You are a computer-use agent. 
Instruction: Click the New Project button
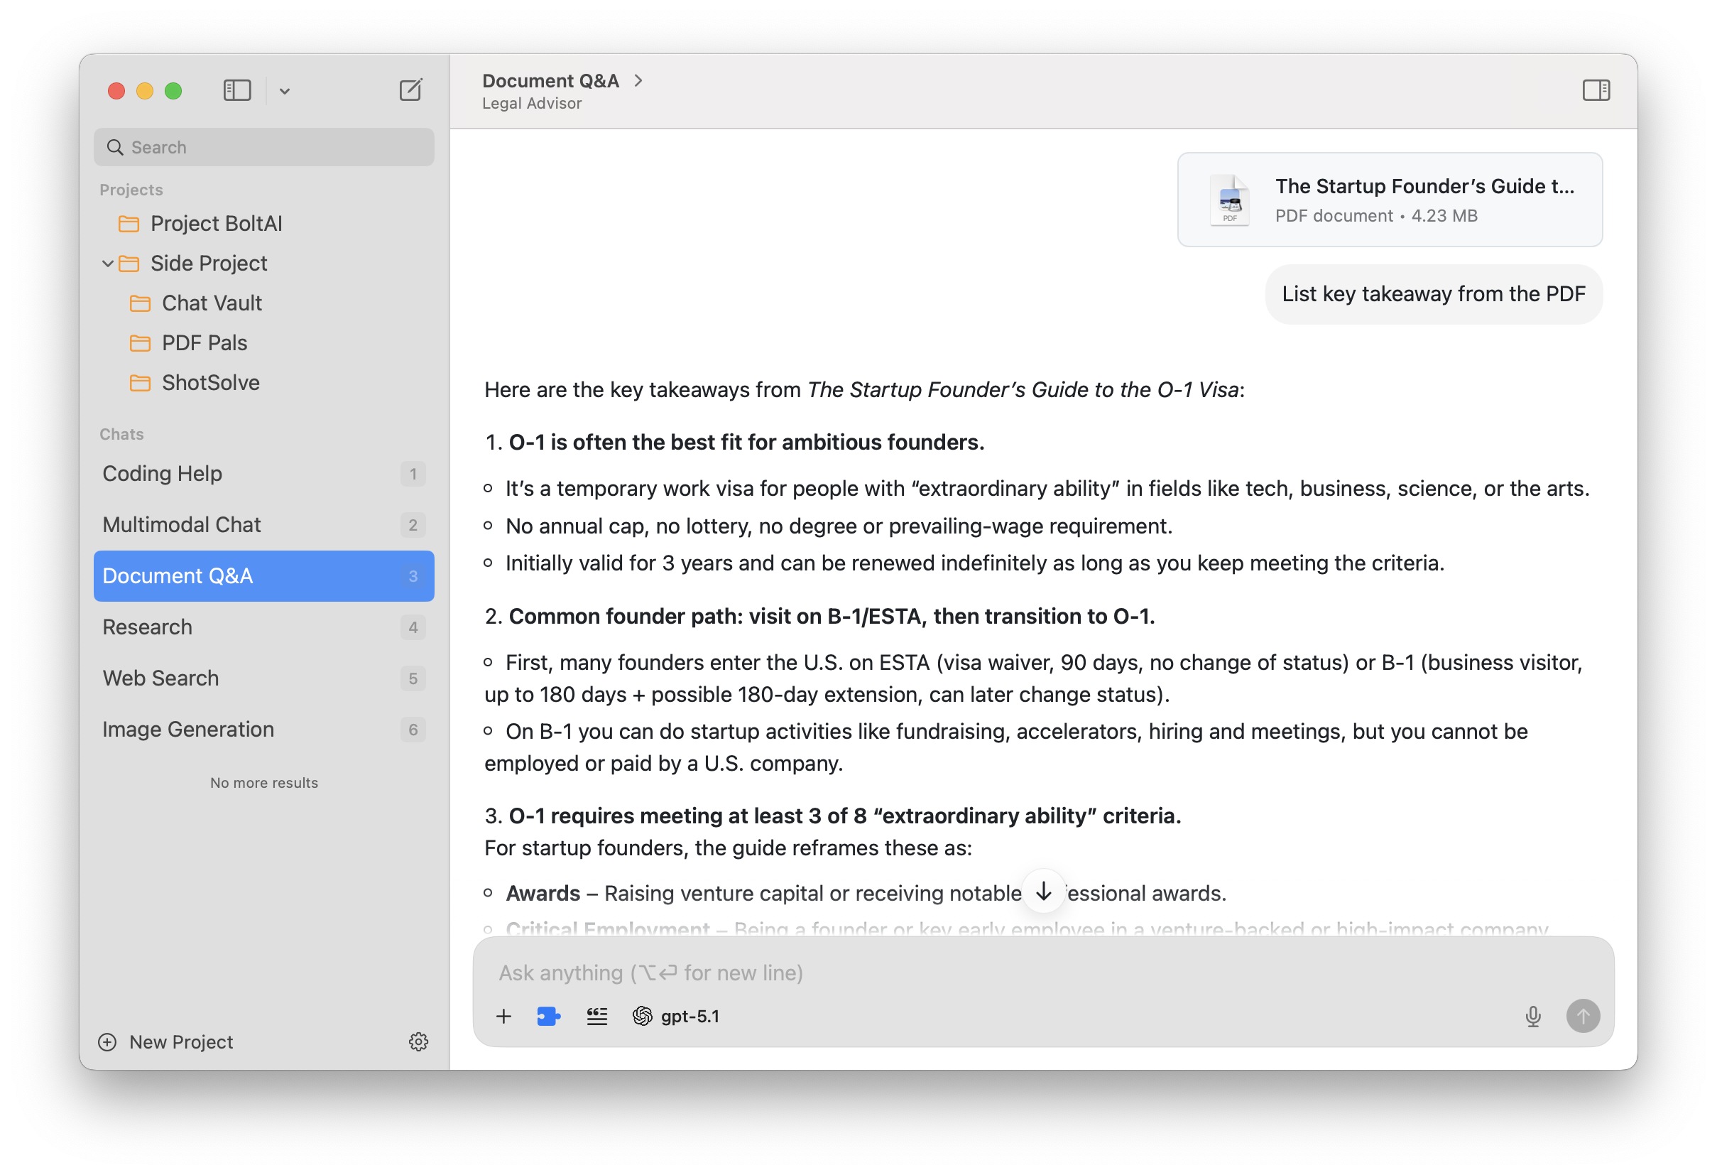click(x=167, y=1041)
